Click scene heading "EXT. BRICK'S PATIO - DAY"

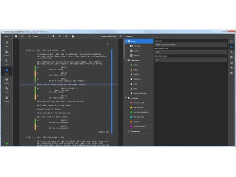coord(51,51)
